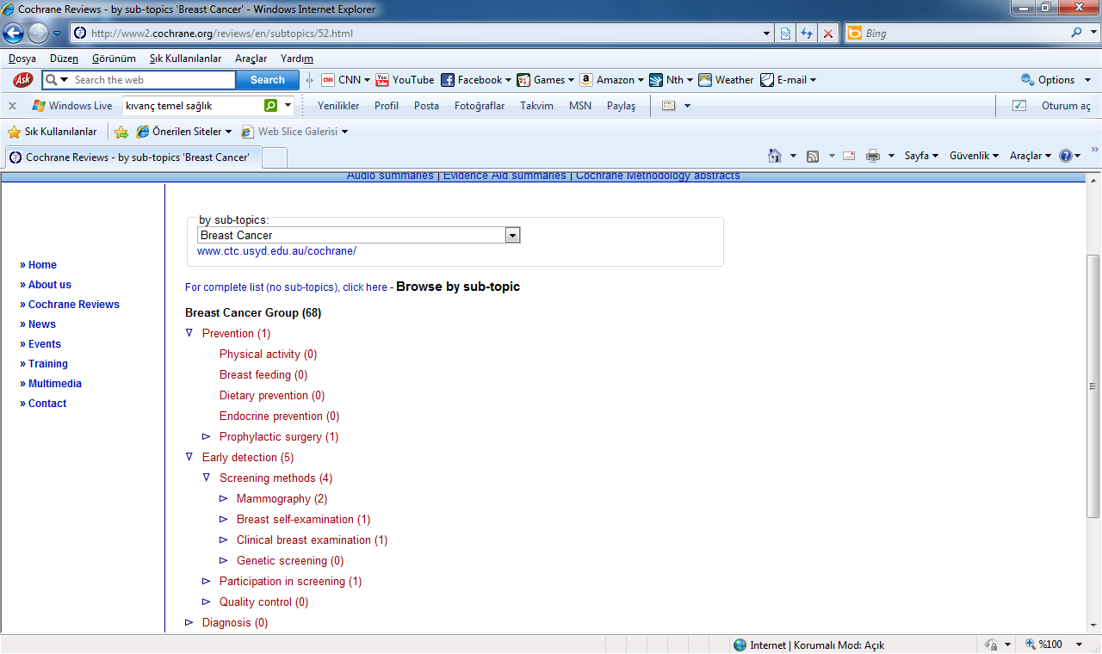This screenshot has width=1102, height=654.
Task: Open the Önerilen Siteler favorites item
Action: point(185,132)
